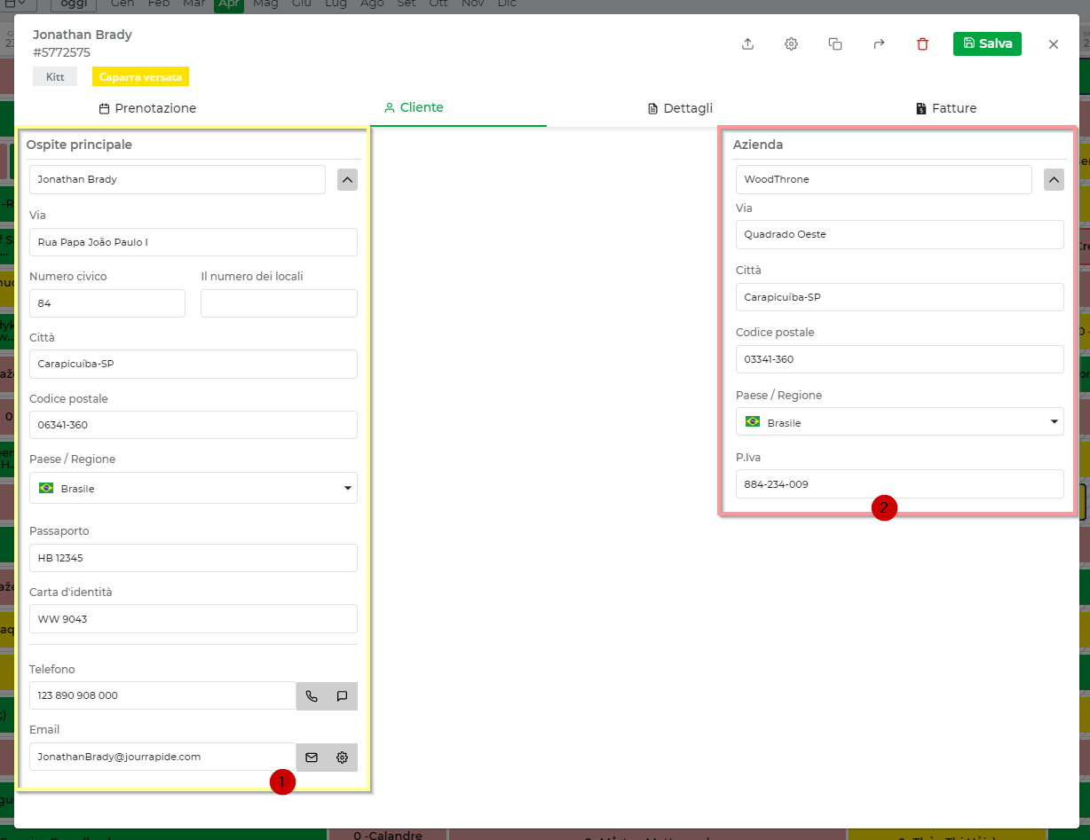Screen dimensions: 1090x840
Task: Click guest name field Jonathan Brady
Action: click(x=178, y=179)
